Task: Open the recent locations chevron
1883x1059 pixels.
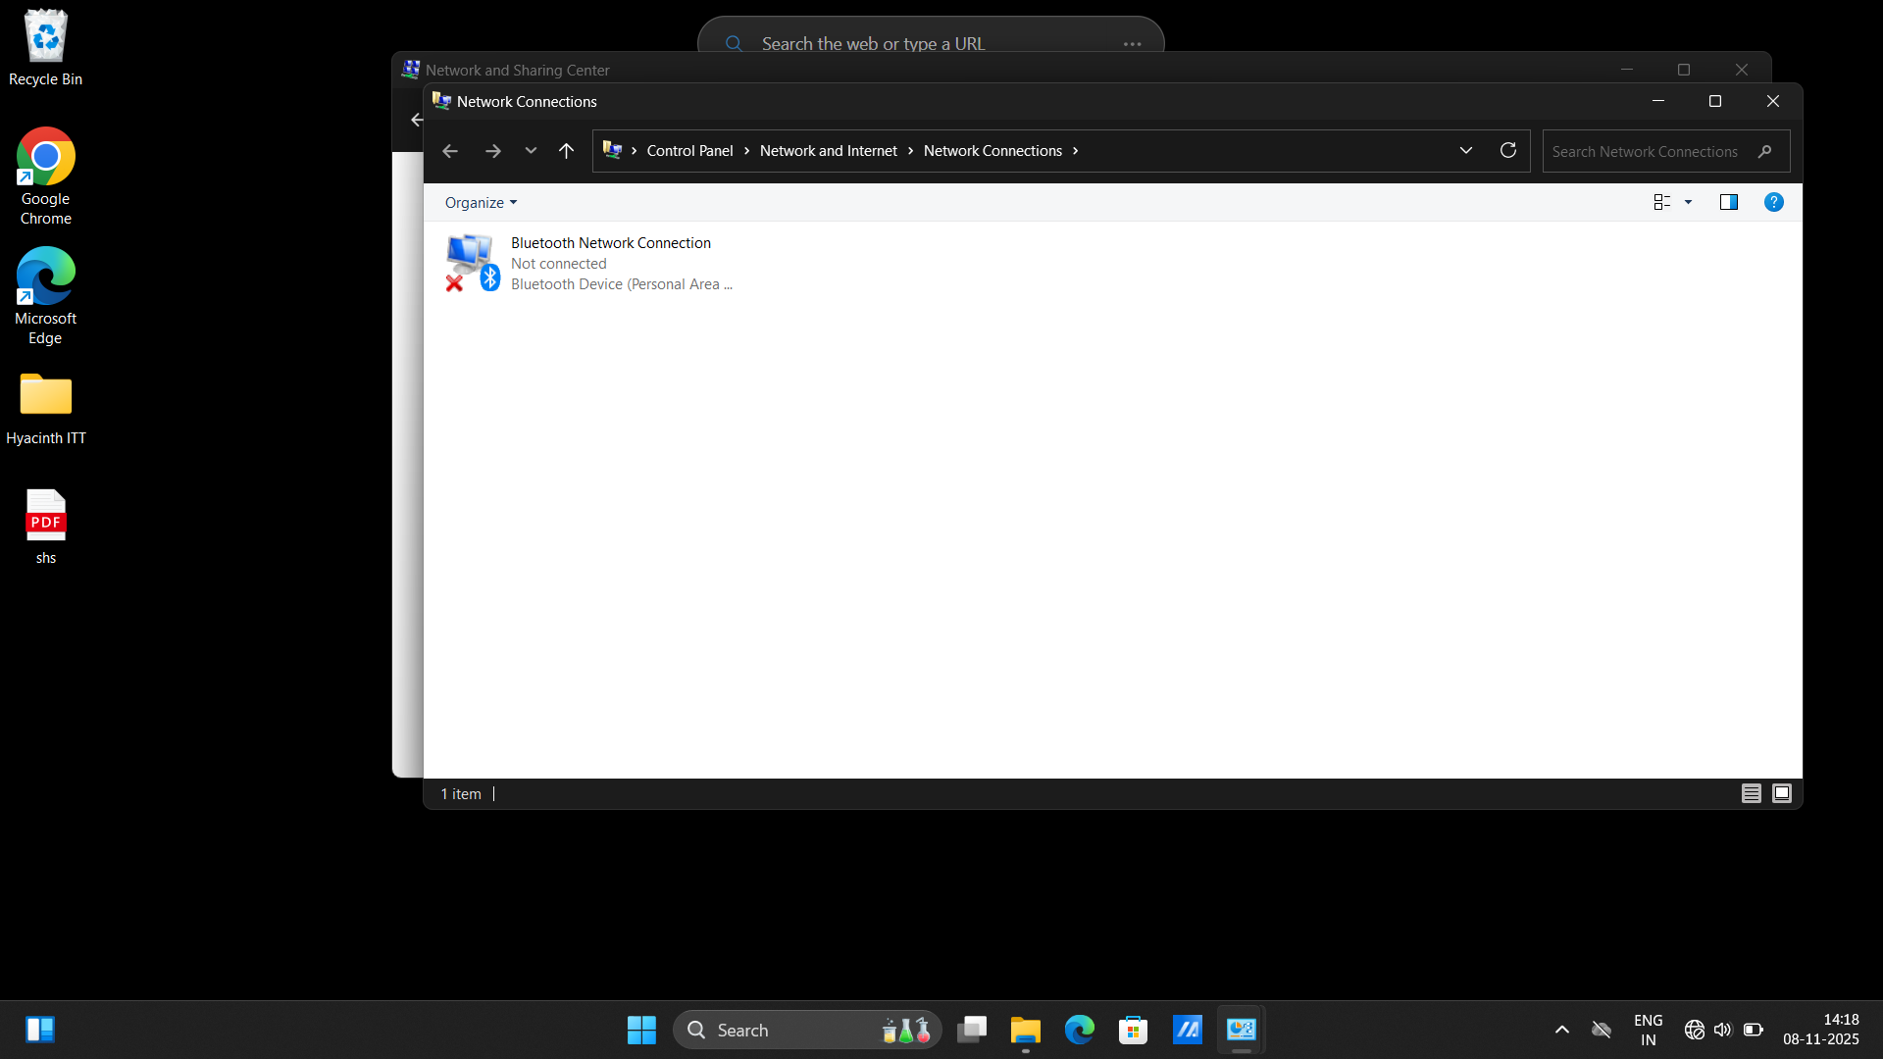Action: pos(531,150)
